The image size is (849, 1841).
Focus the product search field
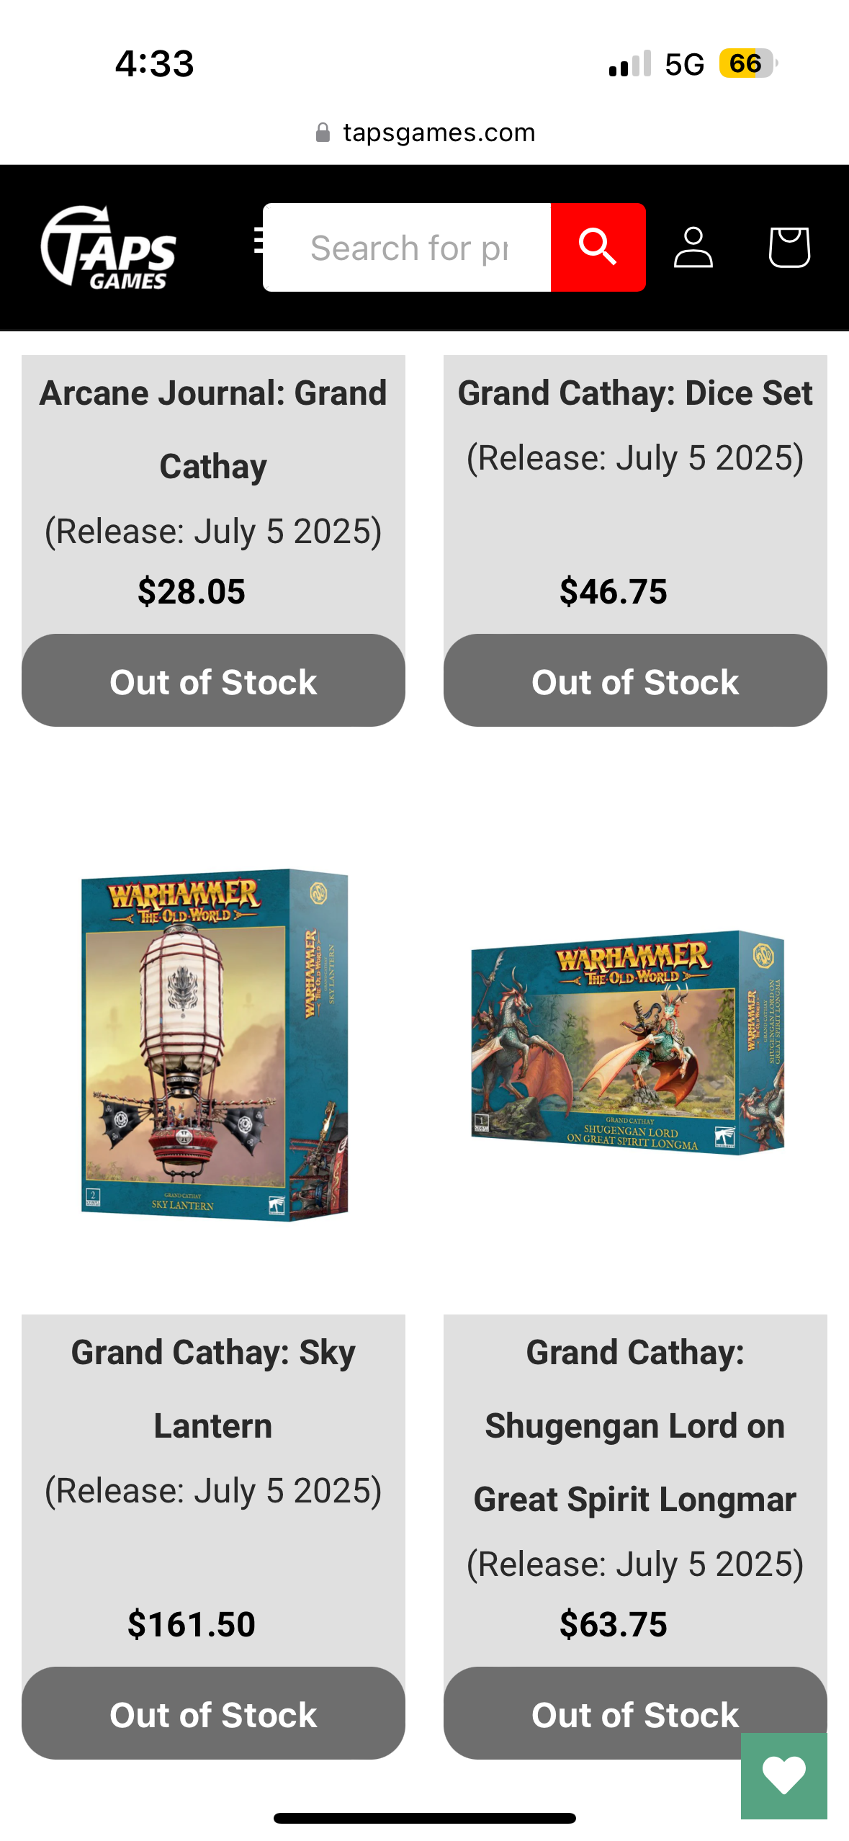(407, 247)
